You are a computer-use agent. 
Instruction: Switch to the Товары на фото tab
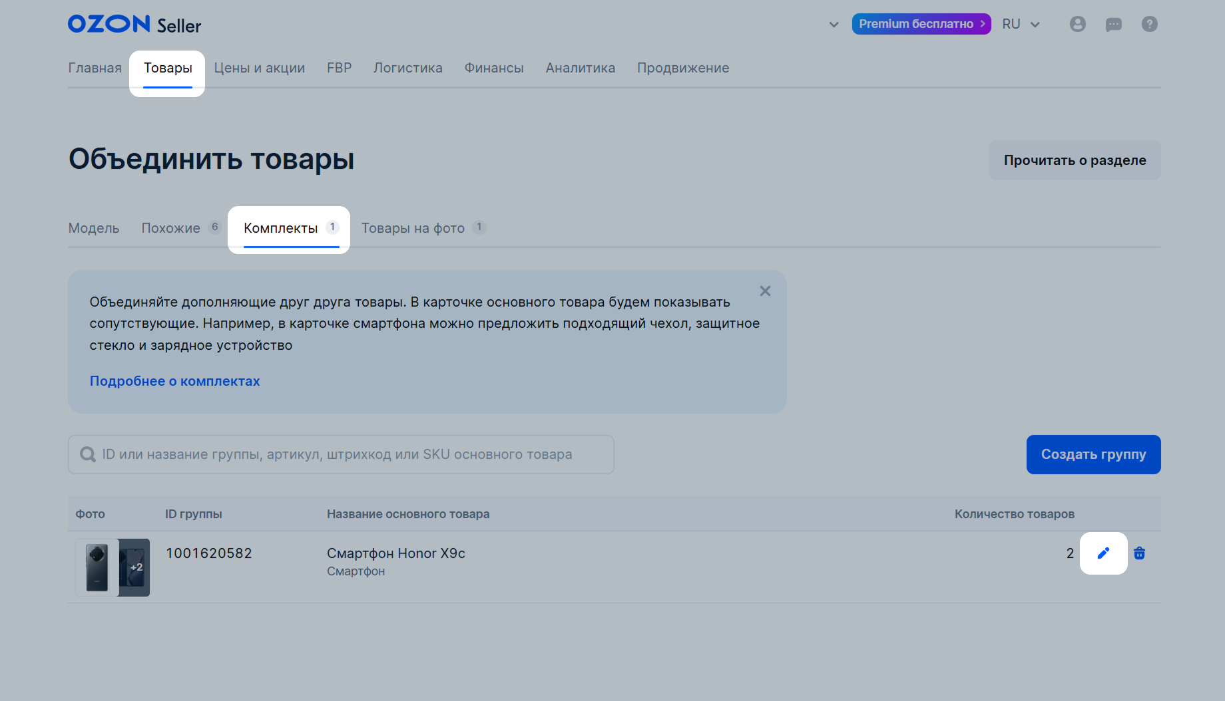(423, 228)
